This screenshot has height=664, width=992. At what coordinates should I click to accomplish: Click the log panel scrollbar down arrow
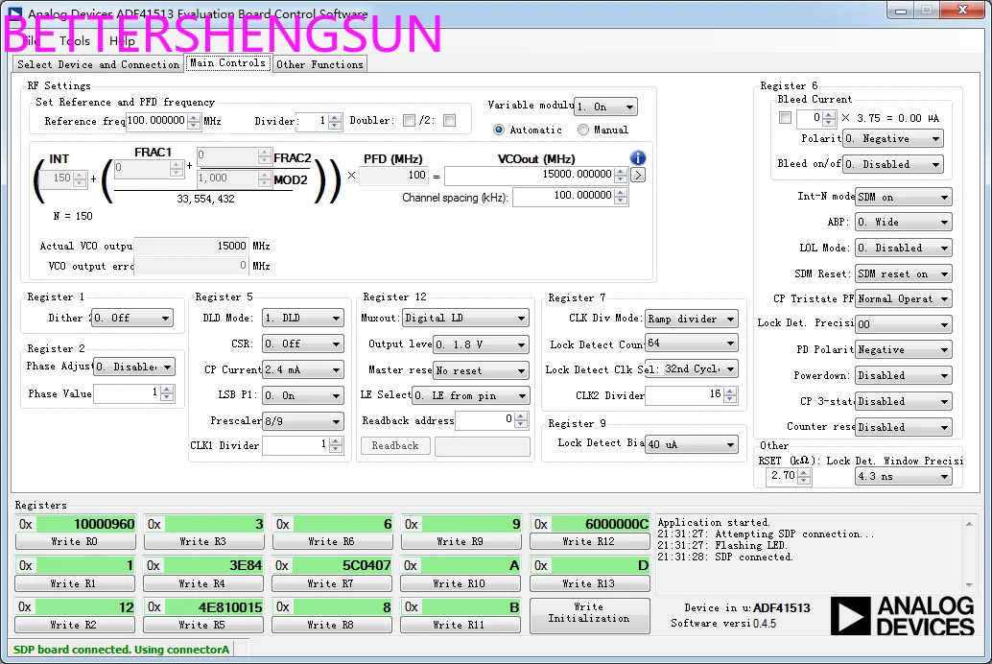pyautogui.click(x=969, y=585)
